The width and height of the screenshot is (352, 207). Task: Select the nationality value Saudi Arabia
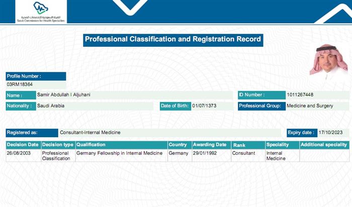click(51, 106)
